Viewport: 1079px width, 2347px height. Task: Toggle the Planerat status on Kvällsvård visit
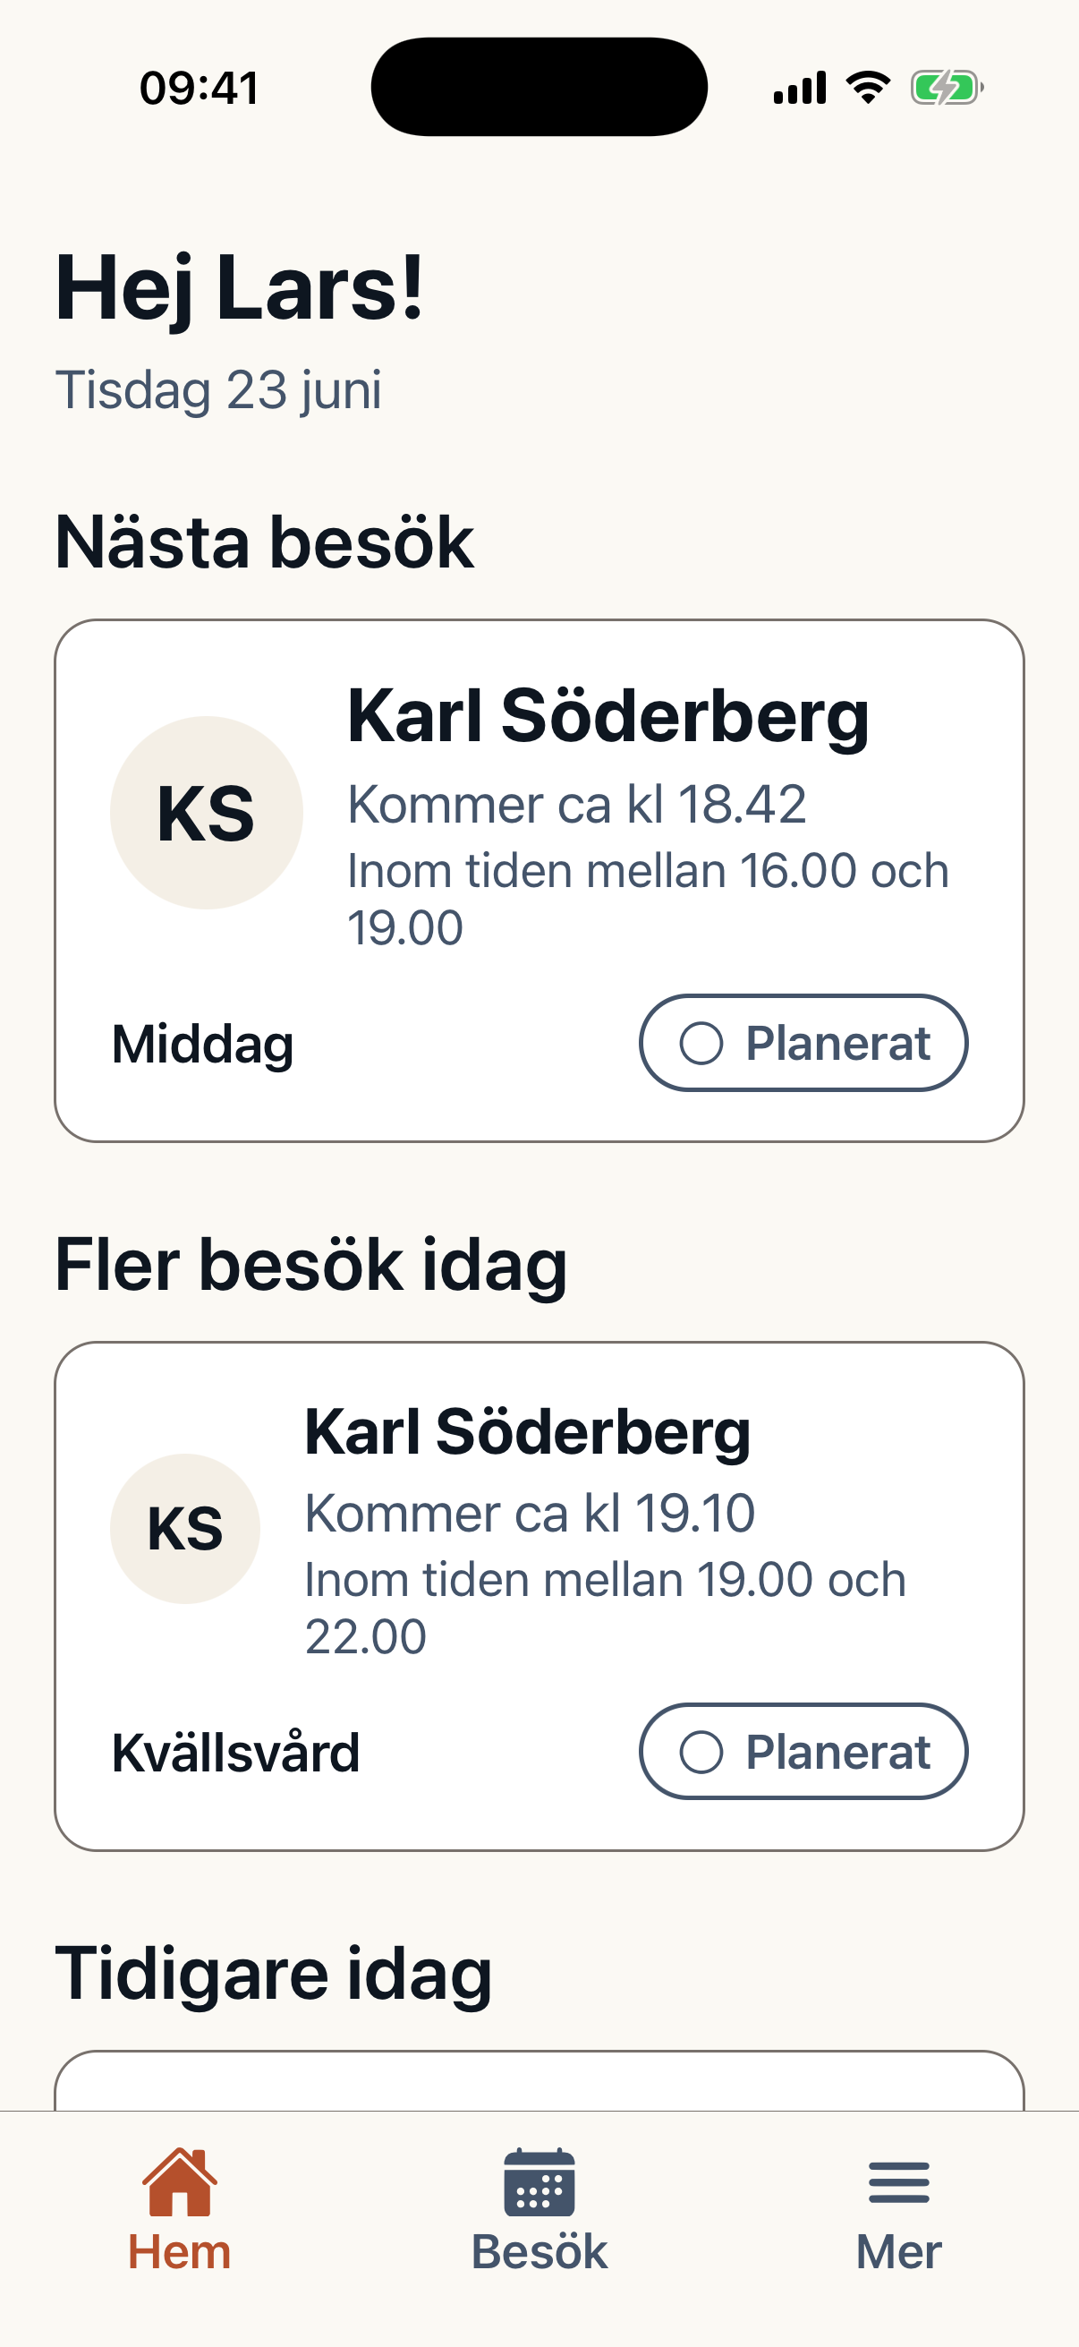click(803, 1751)
